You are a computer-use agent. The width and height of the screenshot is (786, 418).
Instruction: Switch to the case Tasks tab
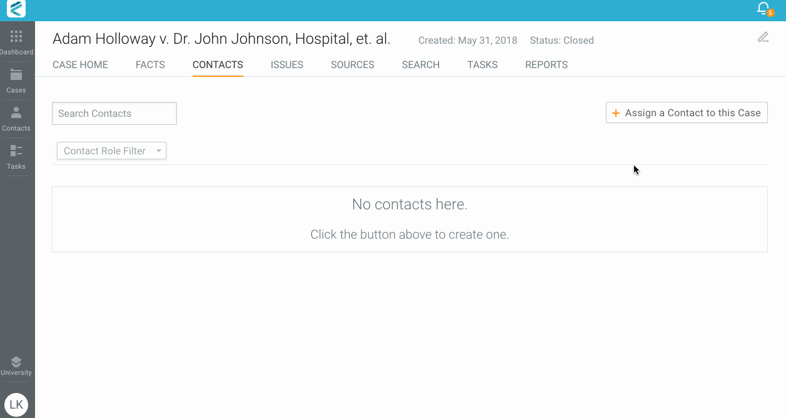point(483,65)
